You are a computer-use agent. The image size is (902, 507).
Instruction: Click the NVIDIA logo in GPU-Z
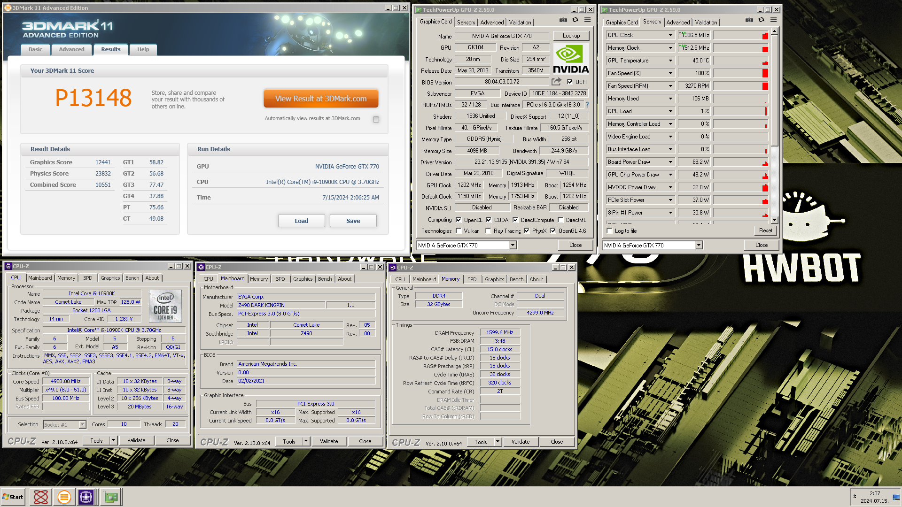(x=571, y=59)
